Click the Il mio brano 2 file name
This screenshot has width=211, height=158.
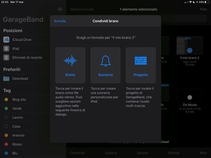[x=190, y=58]
